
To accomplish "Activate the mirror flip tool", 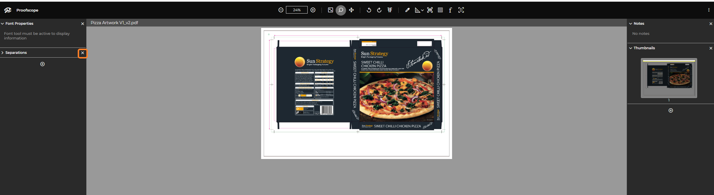I will [x=390, y=10].
